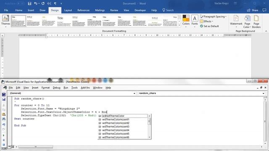The height and width of the screenshot is (151, 269).
Task: Open the Run menu in VBA editor
Action: pos(66,88)
